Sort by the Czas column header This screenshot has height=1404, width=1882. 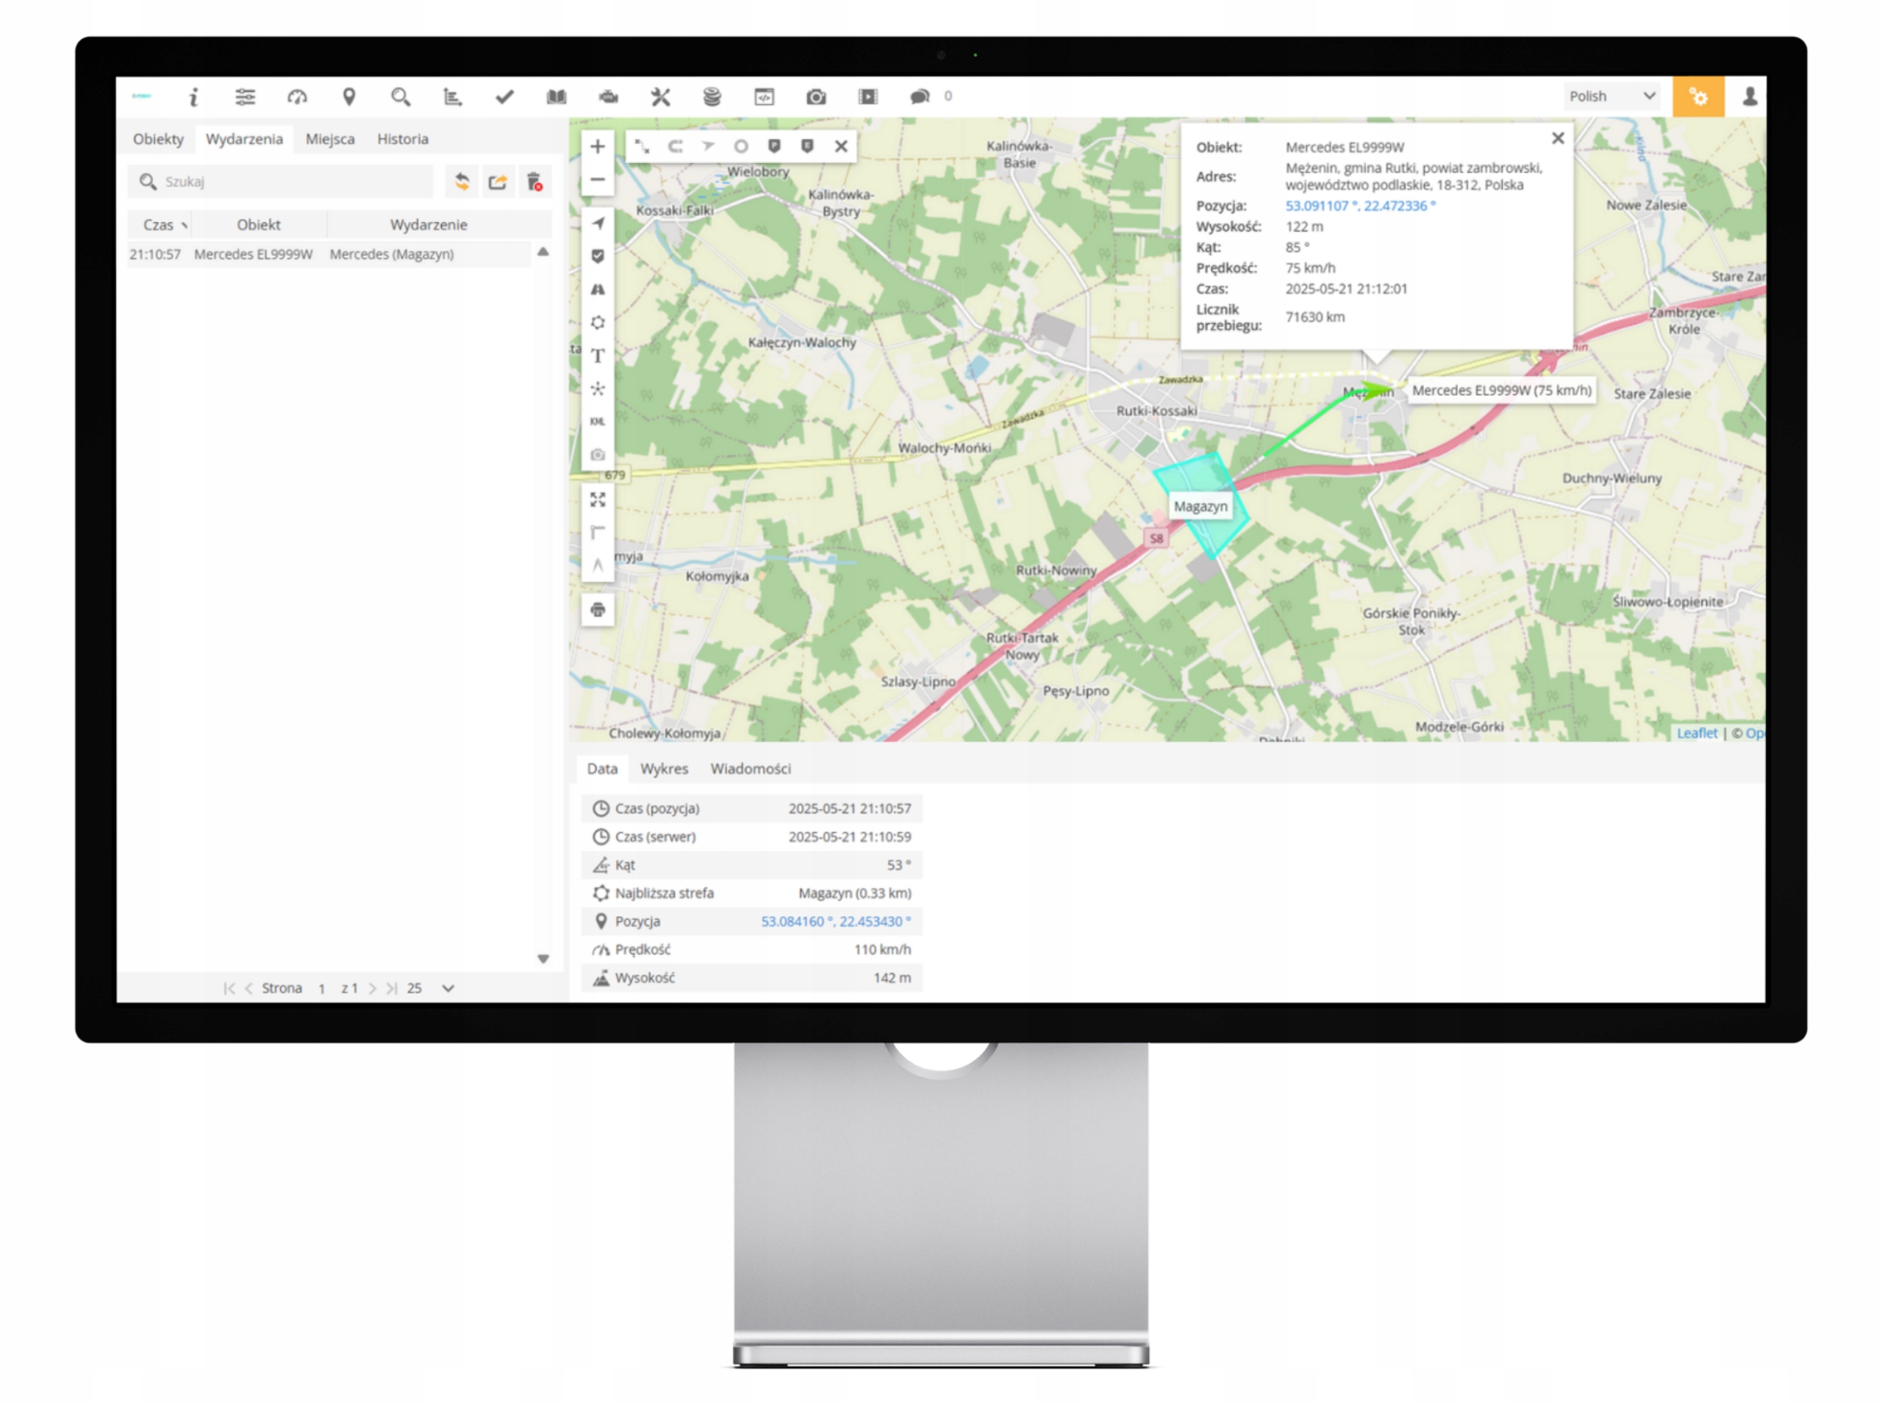tap(159, 225)
